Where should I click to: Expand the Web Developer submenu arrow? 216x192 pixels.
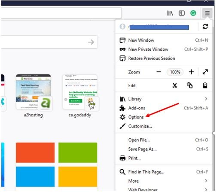(x=206, y=189)
